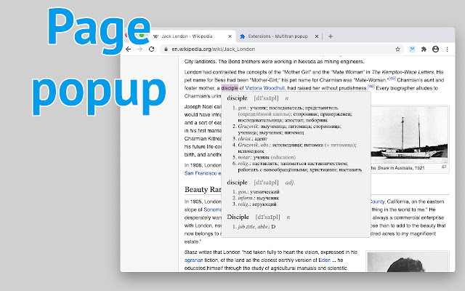The height and width of the screenshot is (291, 465).
Task: Click the browser back arrow
Action: (x=128, y=49)
